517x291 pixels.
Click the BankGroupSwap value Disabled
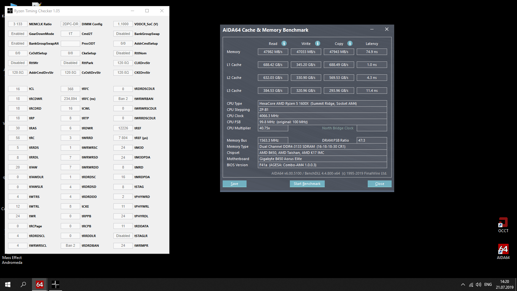tap(123, 34)
